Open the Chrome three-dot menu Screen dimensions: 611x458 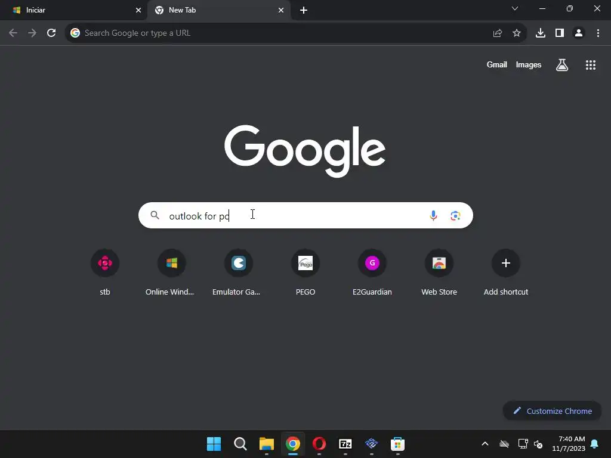598,33
